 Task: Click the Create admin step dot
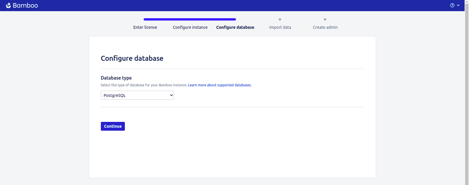(325, 19)
